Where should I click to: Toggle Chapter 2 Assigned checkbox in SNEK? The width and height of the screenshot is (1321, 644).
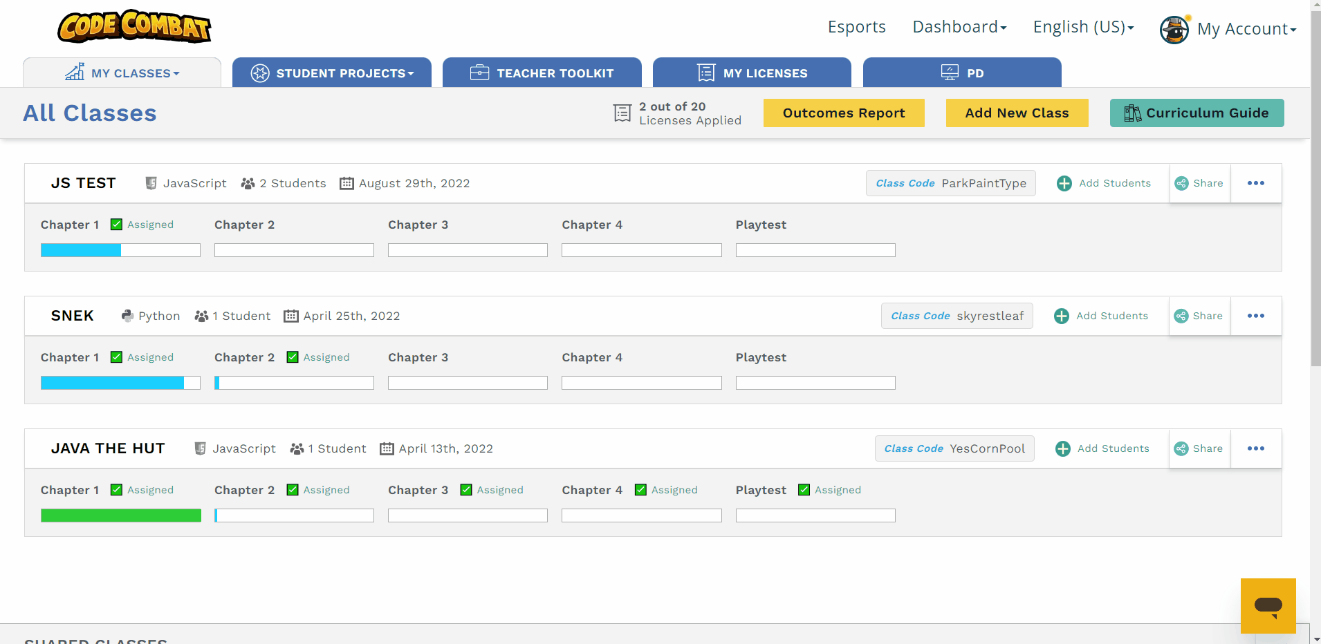tap(293, 357)
